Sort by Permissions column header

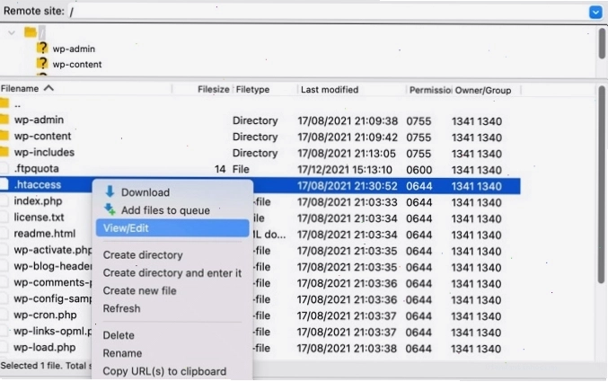(430, 90)
